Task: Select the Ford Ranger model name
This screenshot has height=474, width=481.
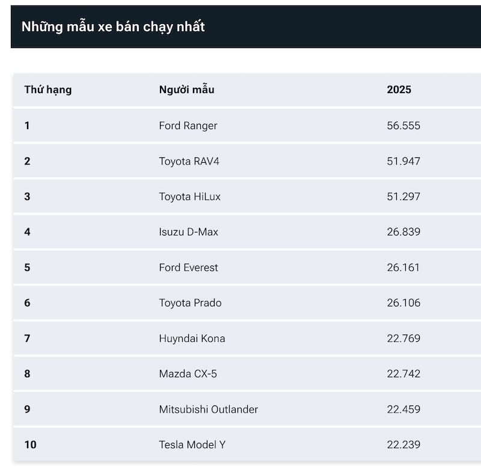Action: click(188, 126)
